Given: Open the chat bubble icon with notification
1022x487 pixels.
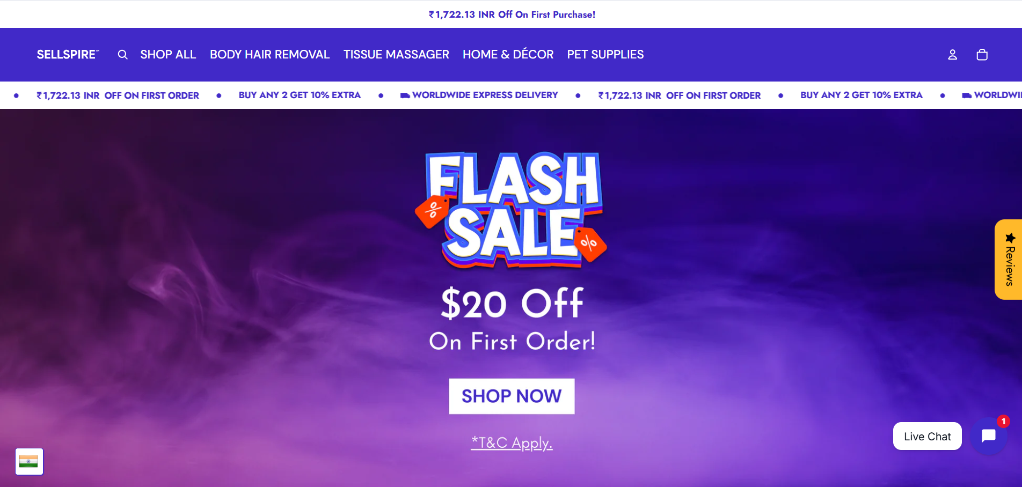Looking at the screenshot, I should coord(988,436).
